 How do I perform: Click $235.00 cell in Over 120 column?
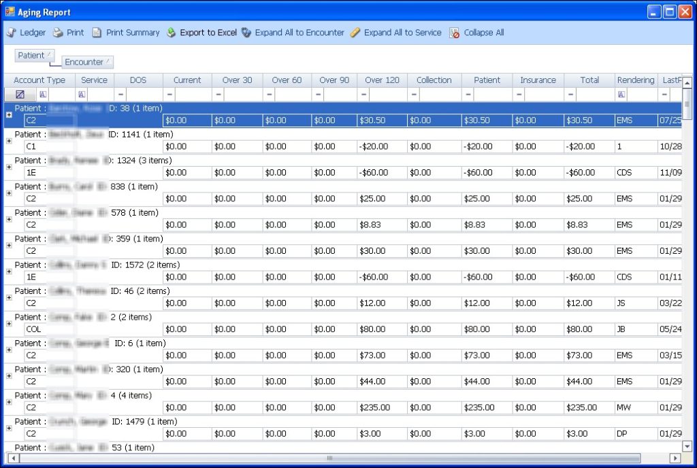[x=382, y=407]
